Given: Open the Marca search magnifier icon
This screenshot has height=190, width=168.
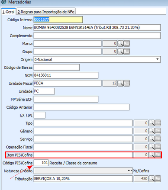Looking at the screenshot, I should 120,43.
